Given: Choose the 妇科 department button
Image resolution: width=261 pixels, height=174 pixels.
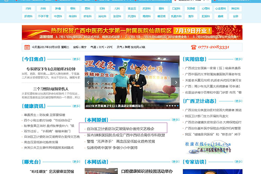Looking at the screenshot, I should 102,9.
